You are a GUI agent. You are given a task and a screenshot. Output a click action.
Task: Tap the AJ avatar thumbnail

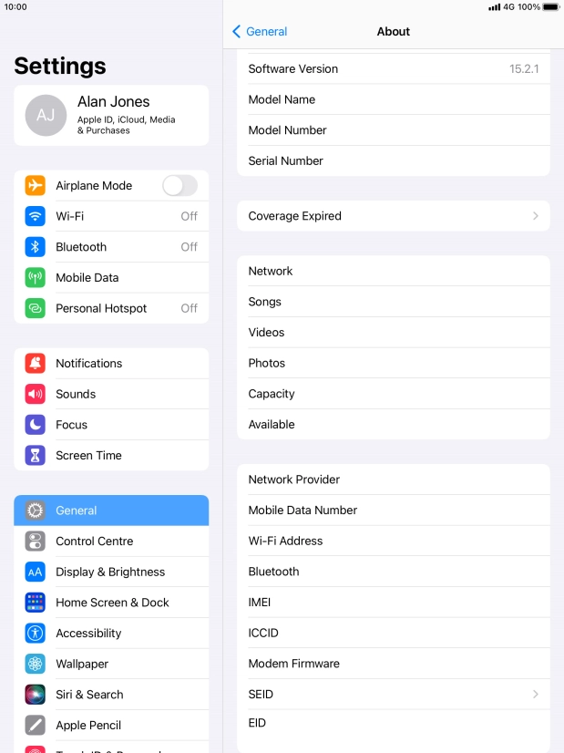coord(46,115)
